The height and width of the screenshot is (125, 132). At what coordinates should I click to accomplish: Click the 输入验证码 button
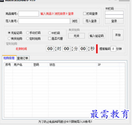(x=97, y=36)
